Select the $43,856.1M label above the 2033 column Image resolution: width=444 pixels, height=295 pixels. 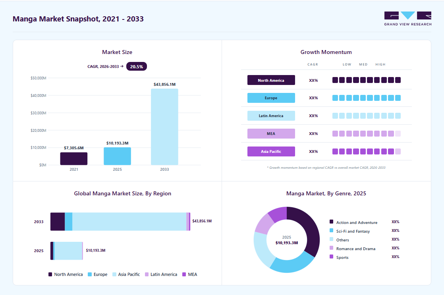(x=164, y=84)
